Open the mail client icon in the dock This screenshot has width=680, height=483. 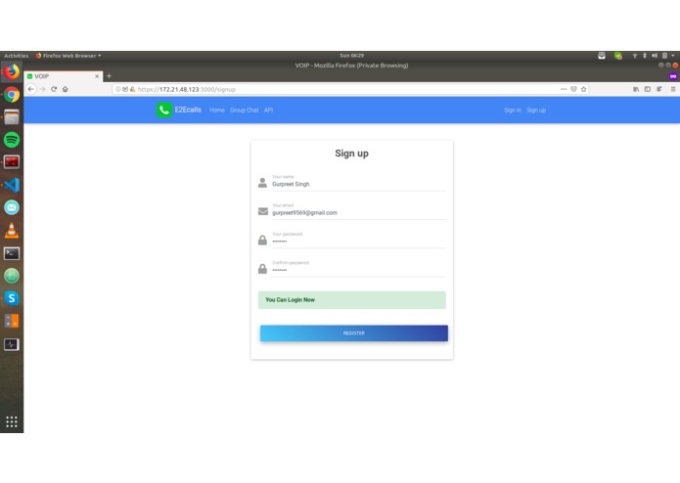tap(12, 207)
